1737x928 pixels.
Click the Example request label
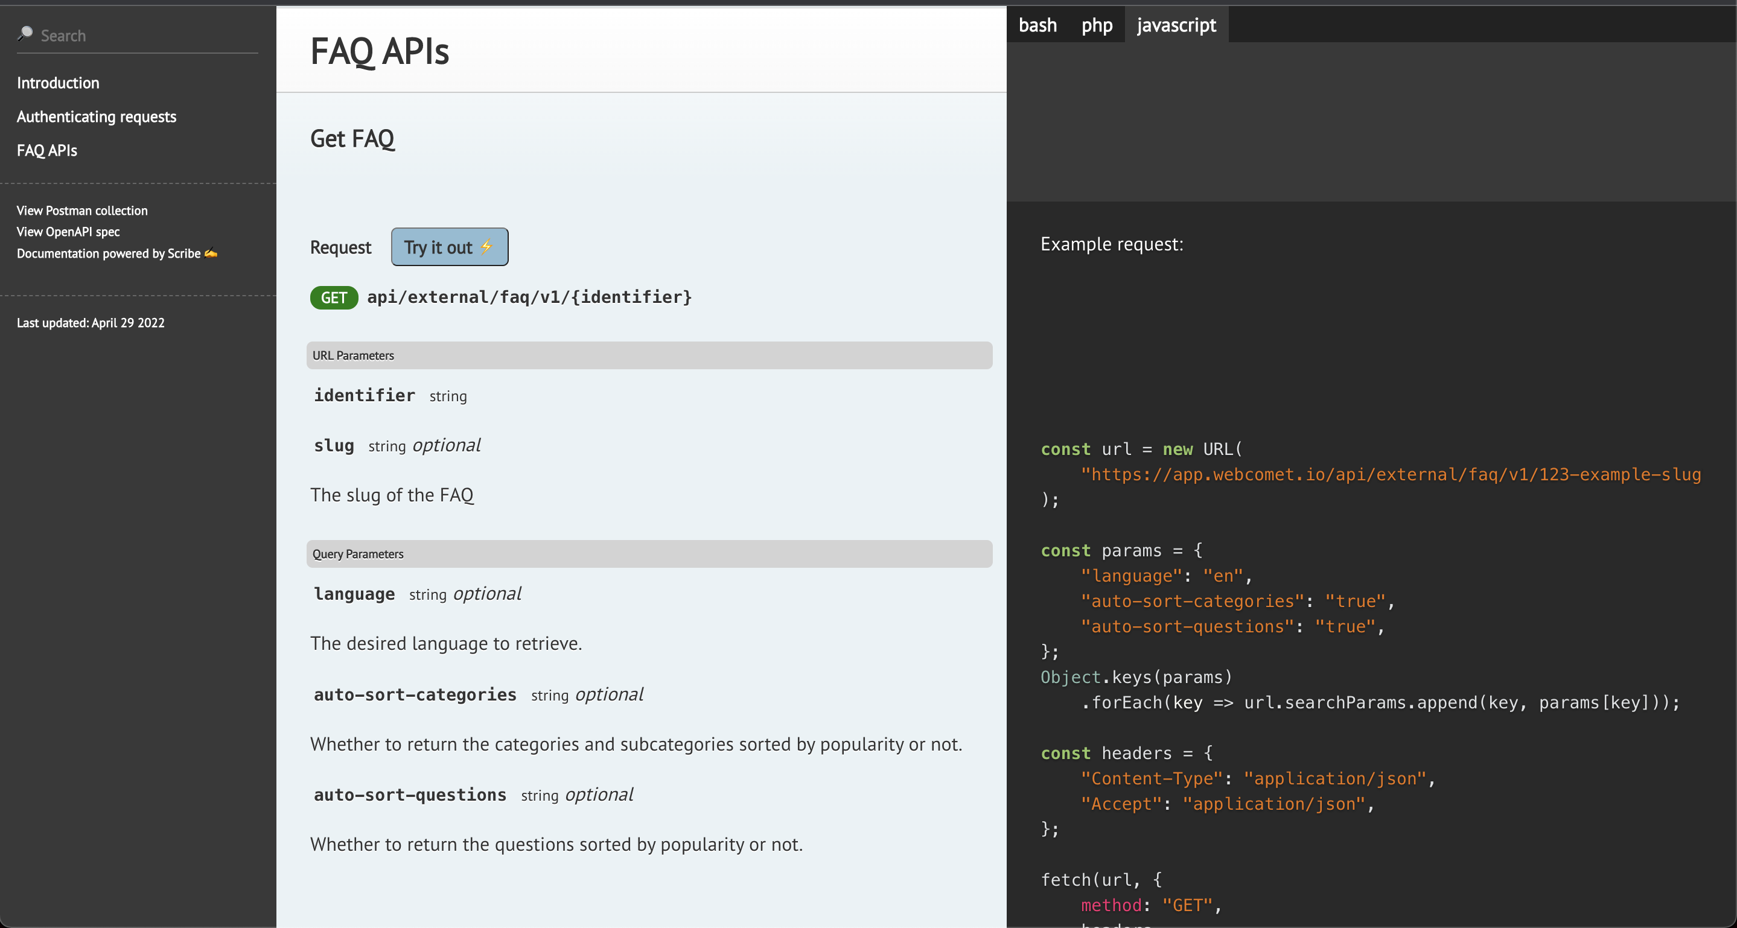click(1112, 244)
